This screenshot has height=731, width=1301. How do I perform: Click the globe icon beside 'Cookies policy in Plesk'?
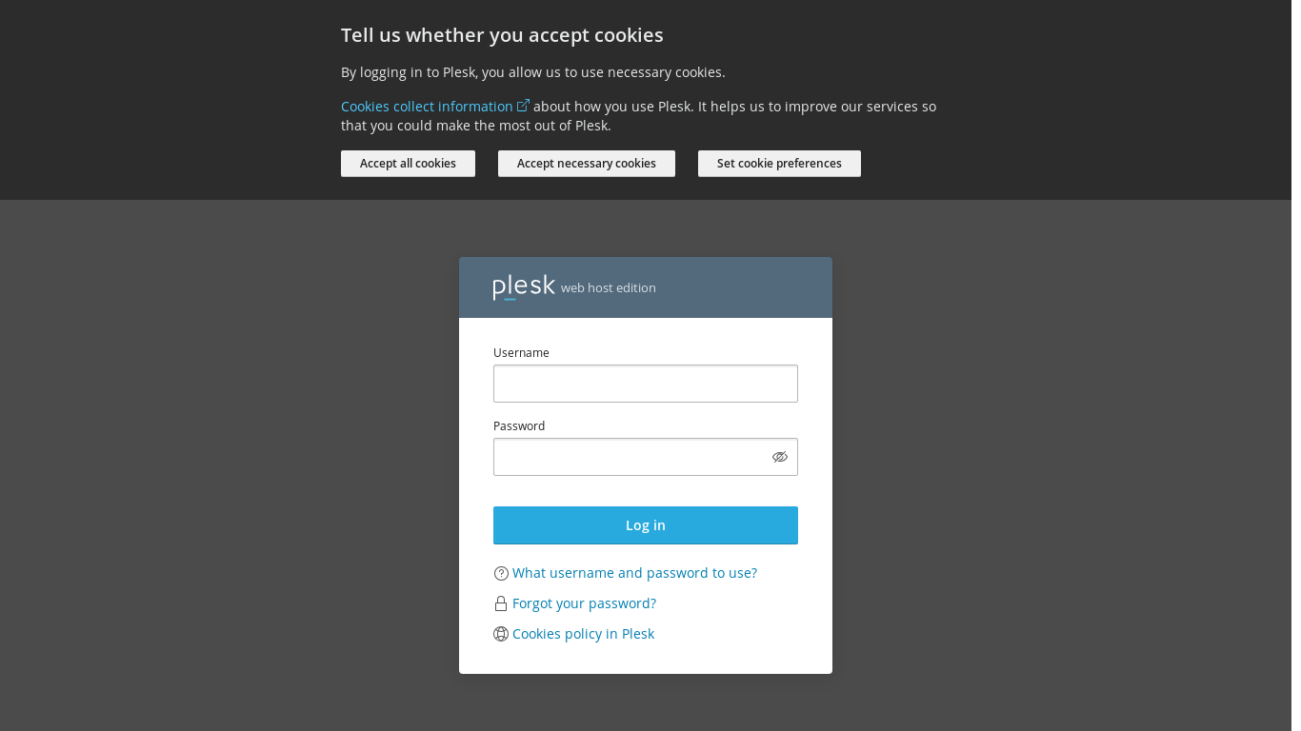pos(501,634)
